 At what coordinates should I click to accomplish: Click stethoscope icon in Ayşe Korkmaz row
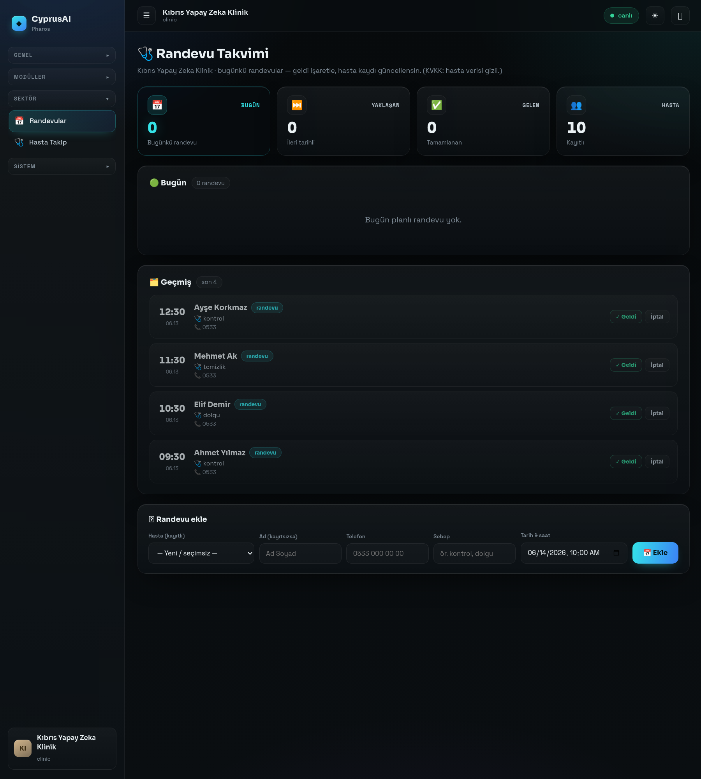(x=198, y=319)
